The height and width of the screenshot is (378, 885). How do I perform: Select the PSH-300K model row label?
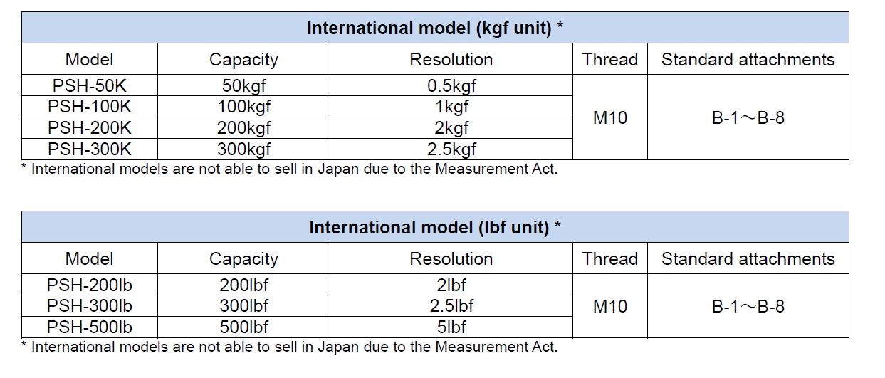[90, 149]
